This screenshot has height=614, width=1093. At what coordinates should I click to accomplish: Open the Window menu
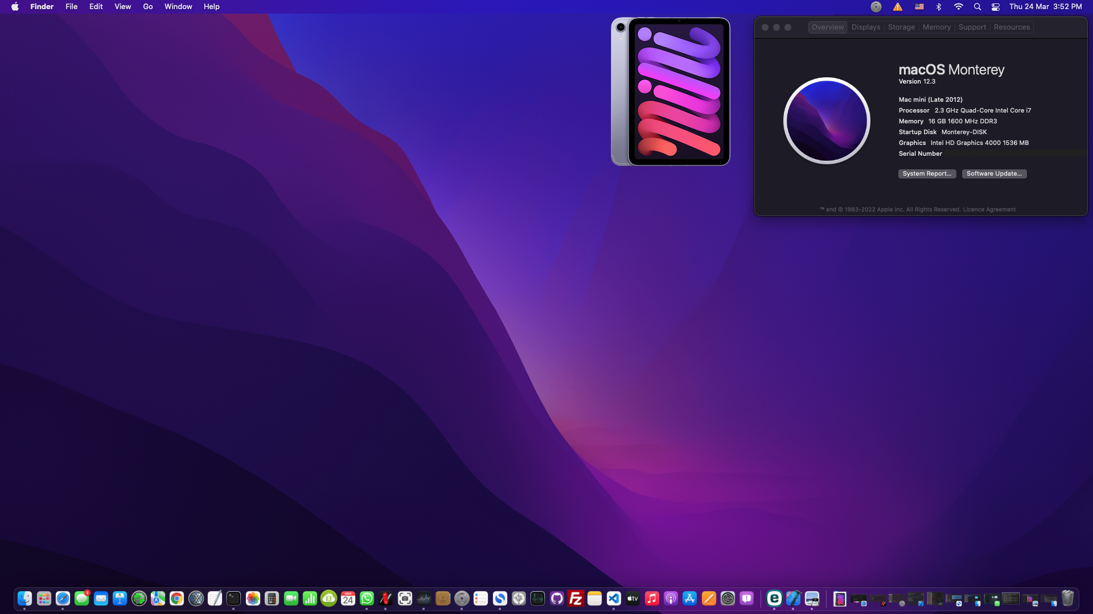coord(178,7)
